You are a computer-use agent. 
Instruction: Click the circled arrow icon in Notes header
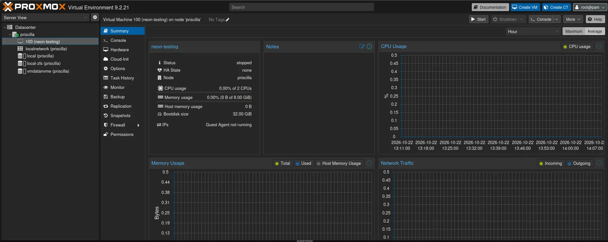click(x=369, y=46)
